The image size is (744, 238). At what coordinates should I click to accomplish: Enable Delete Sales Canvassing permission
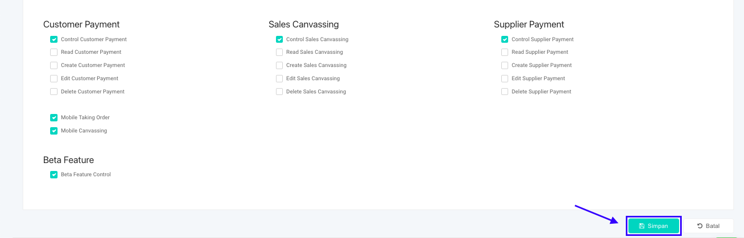pos(279,92)
